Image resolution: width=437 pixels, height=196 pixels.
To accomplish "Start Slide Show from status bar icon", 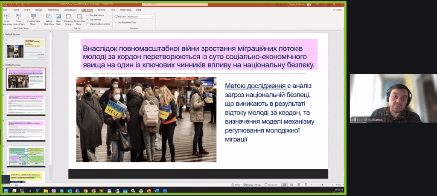I will pos(306,184).
